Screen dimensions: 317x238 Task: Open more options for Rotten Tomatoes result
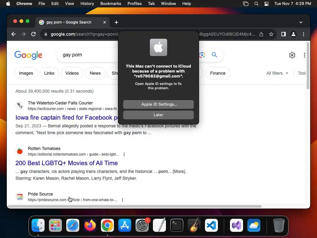tap(124, 154)
